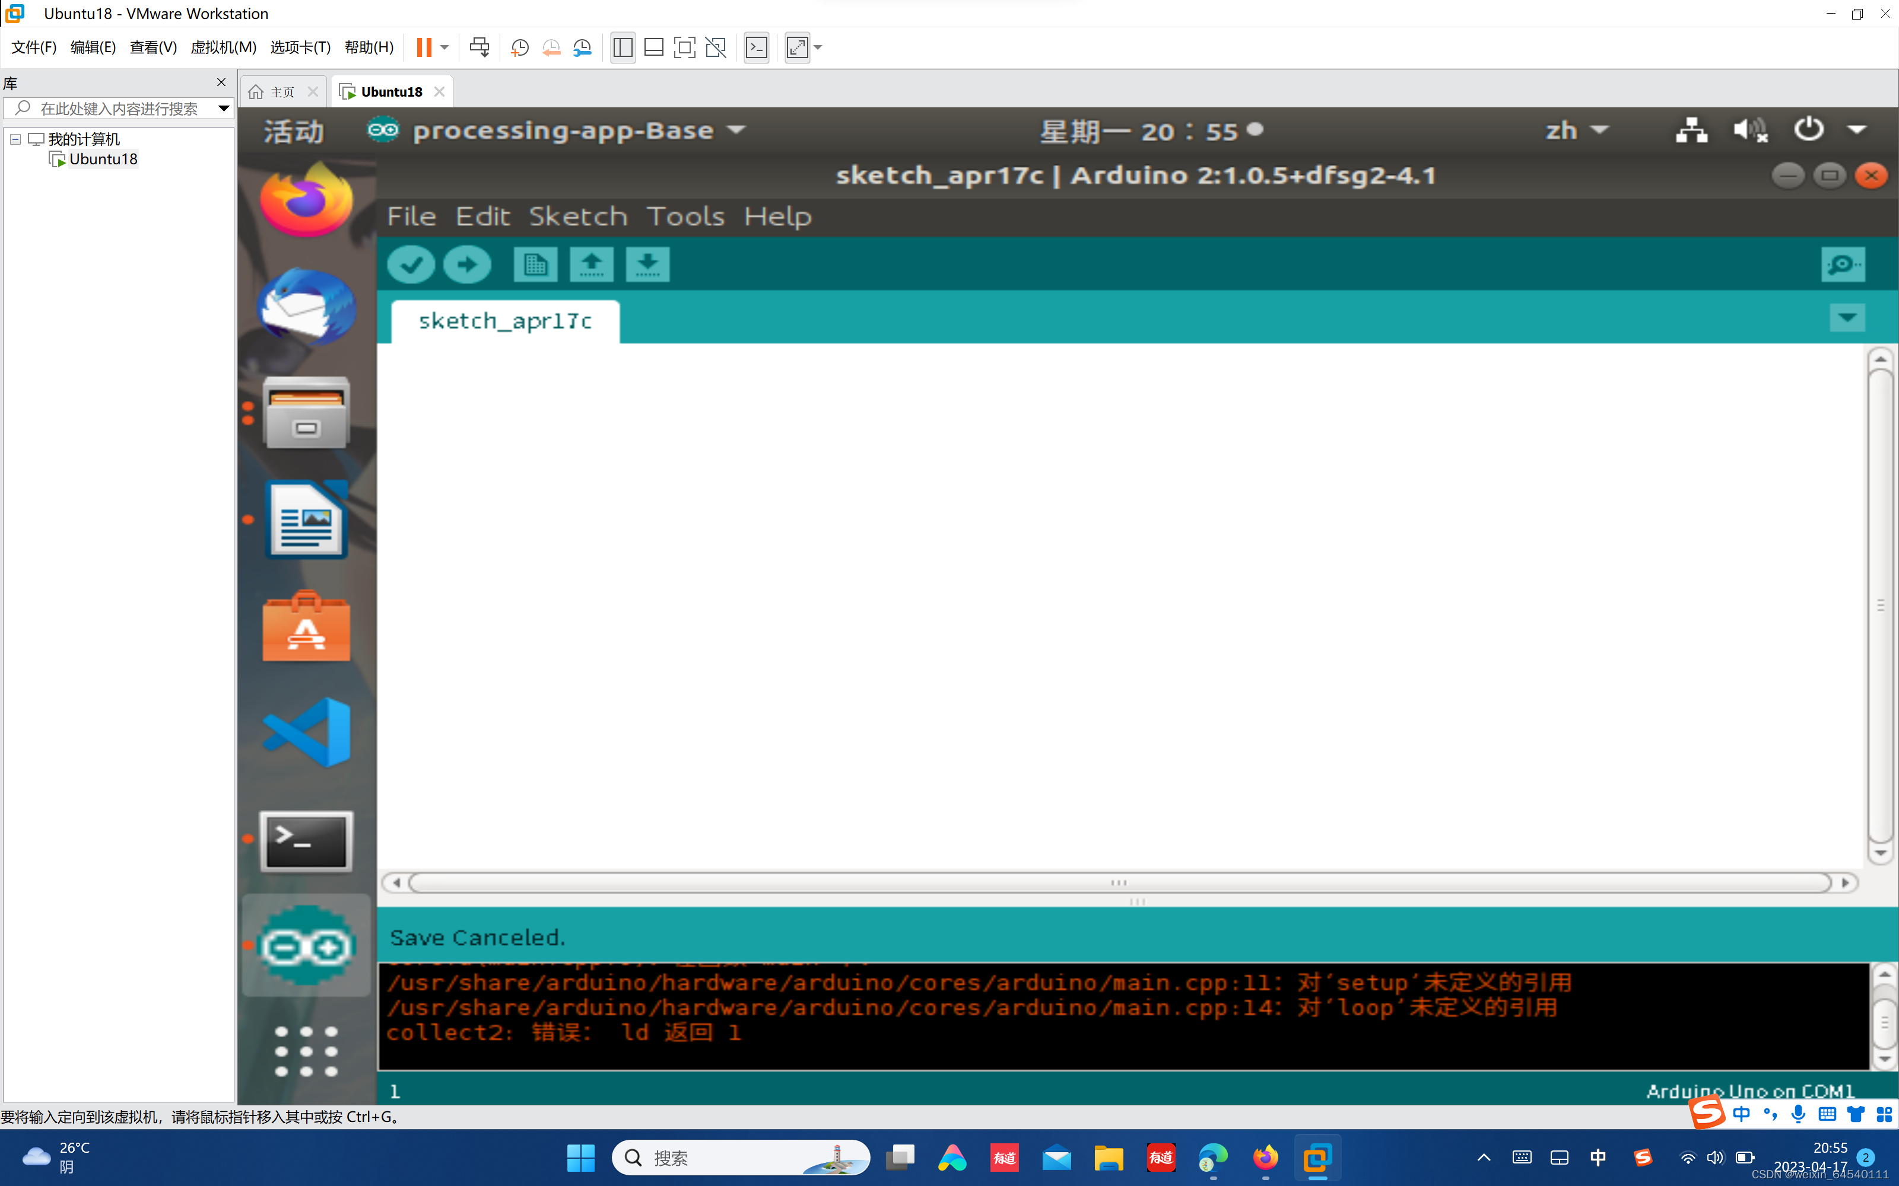
Task: Suspend the VM with the pause button
Action: (x=424, y=47)
